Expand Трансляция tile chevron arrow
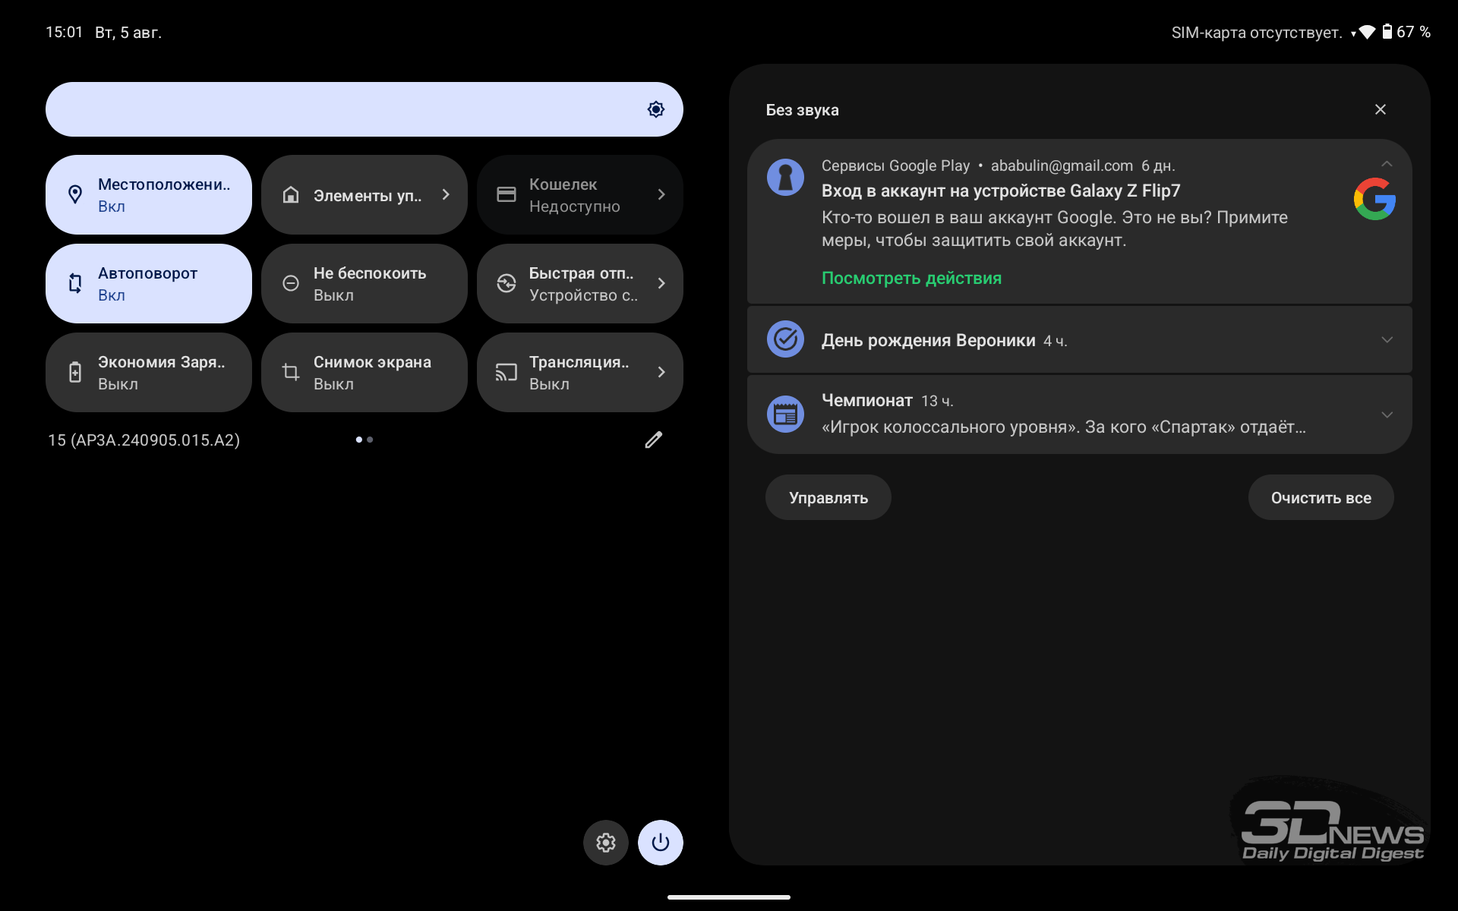The image size is (1458, 911). [x=661, y=372]
